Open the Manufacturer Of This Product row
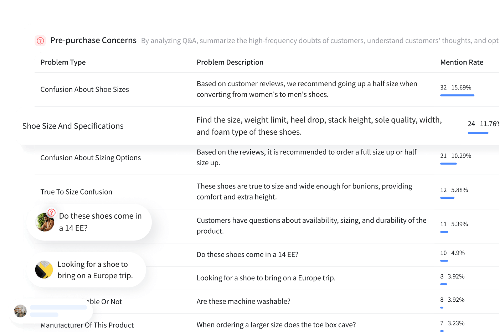The width and height of the screenshot is (499, 332). 87,325
